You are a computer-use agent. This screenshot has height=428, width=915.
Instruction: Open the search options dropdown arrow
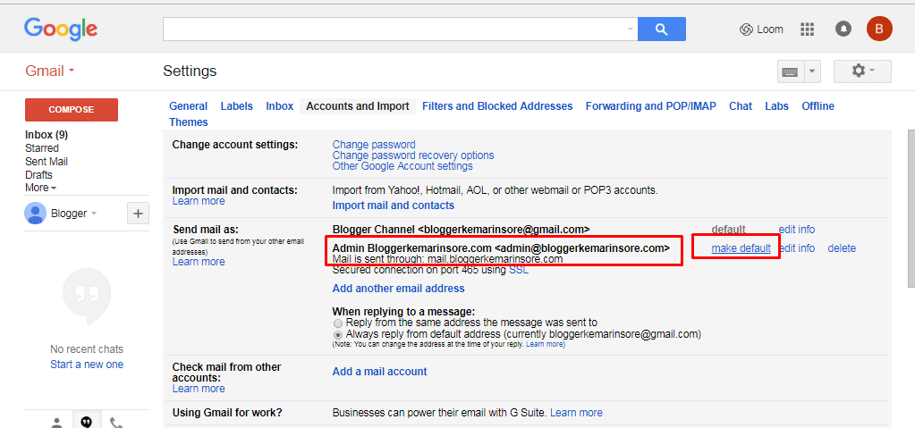[631, 29]
